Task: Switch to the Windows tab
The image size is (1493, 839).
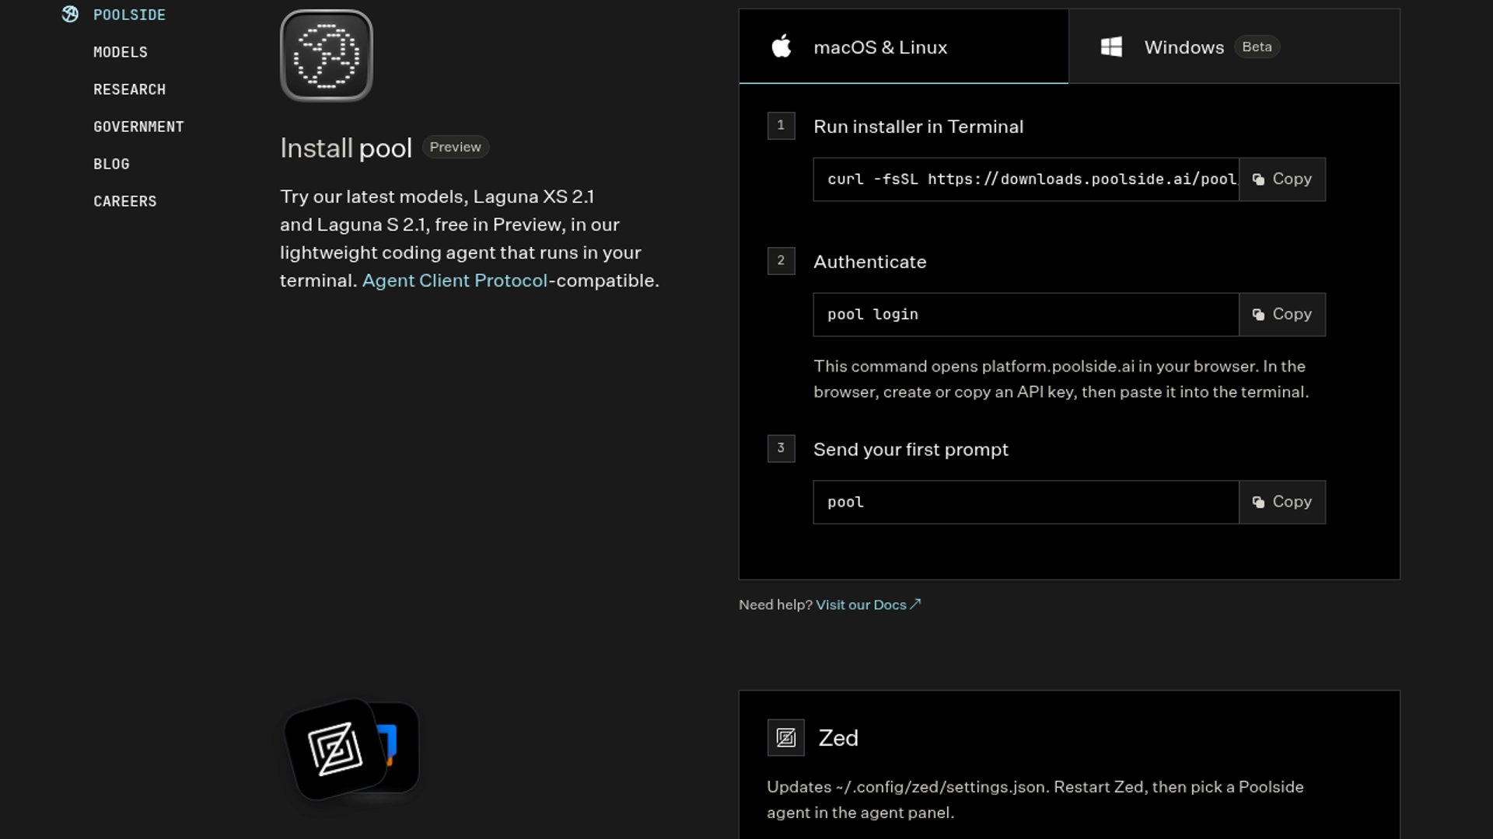Action: pyautogui.click(x=1233, y=47)
